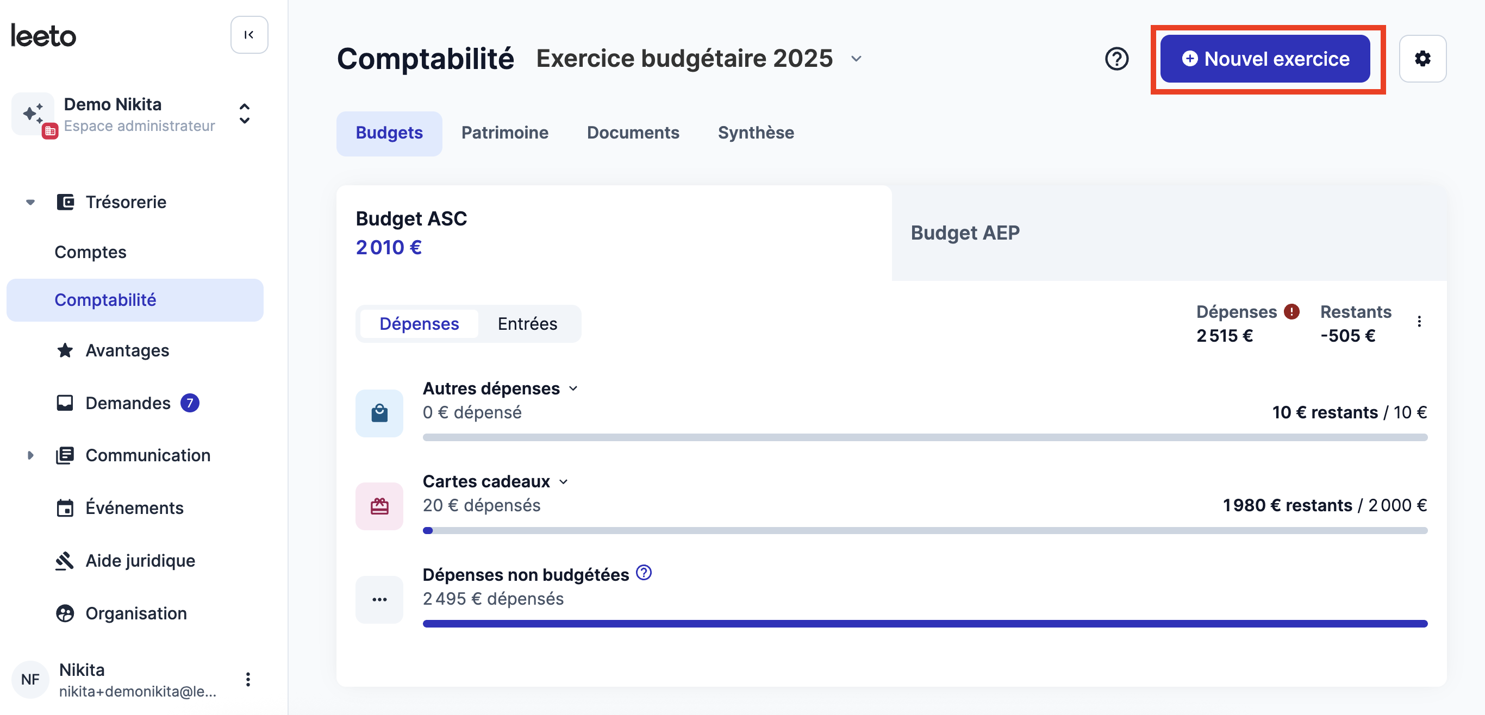
Task: Open Organisation in sidebar
Action: [x=135, y=613]
